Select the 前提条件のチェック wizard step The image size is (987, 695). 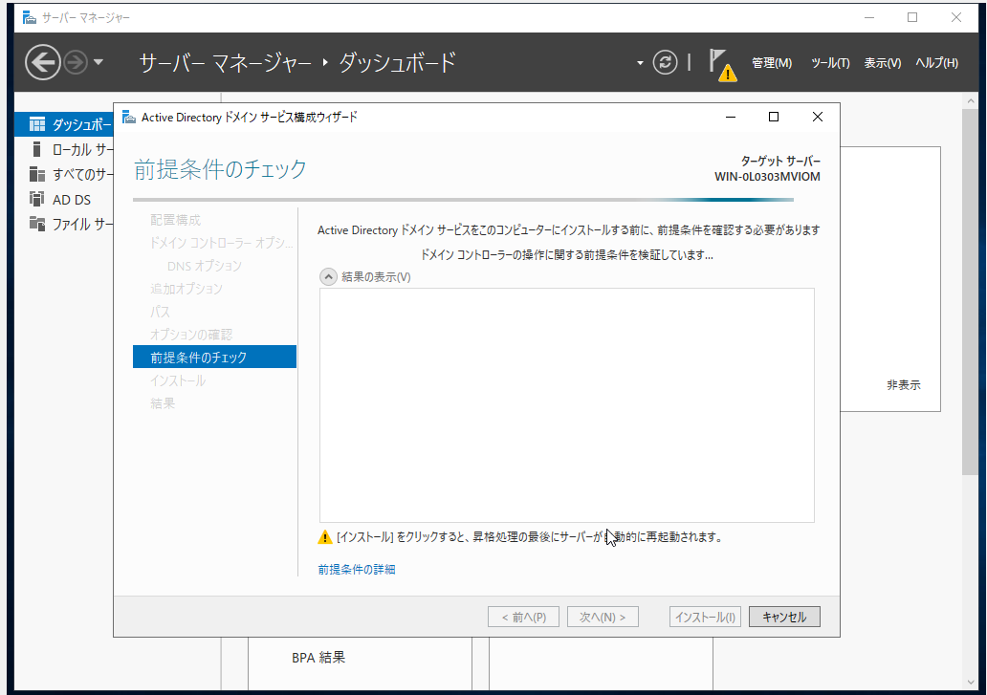click(x=214, y=358)
